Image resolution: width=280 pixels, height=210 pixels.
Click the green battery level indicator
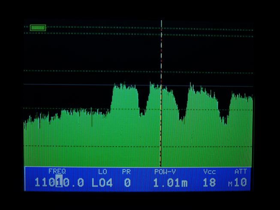coord(38,28)
